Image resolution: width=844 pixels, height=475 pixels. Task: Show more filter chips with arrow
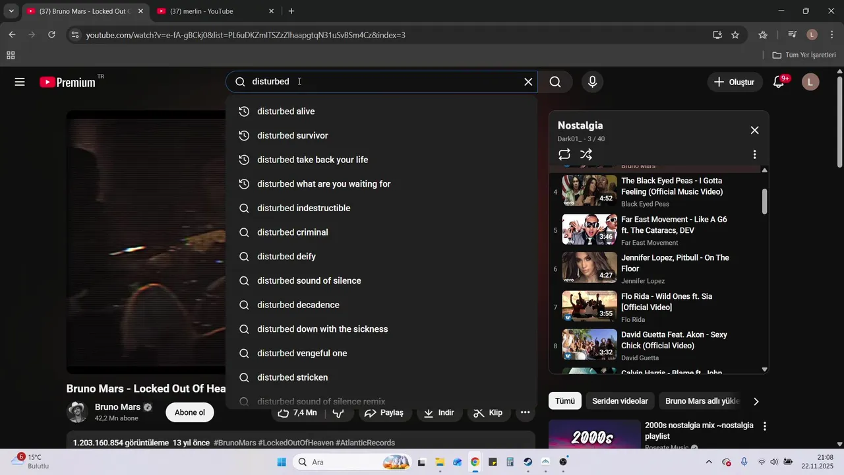(x=756, y=401)
